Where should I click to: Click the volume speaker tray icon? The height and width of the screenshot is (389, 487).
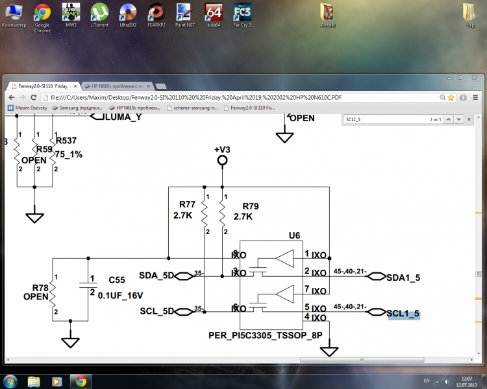click(x=447, y=382)
